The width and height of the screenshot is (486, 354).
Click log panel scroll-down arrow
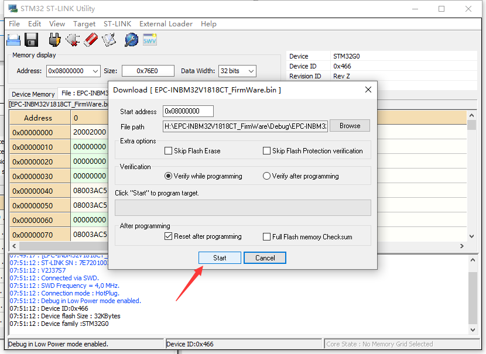(473, 330)
